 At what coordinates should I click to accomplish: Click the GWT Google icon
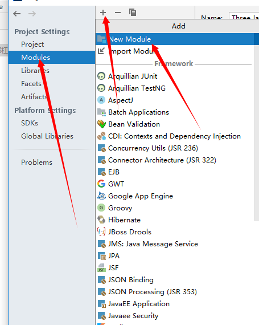click(x=101, y=184)
